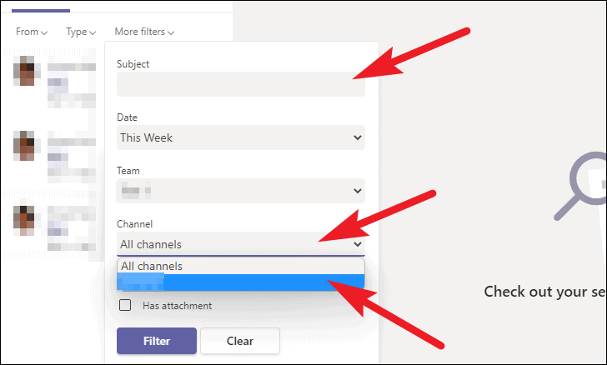Open the Channel dropdown box
The width and height of the screenshot is (607, 365).
point(241,244)
